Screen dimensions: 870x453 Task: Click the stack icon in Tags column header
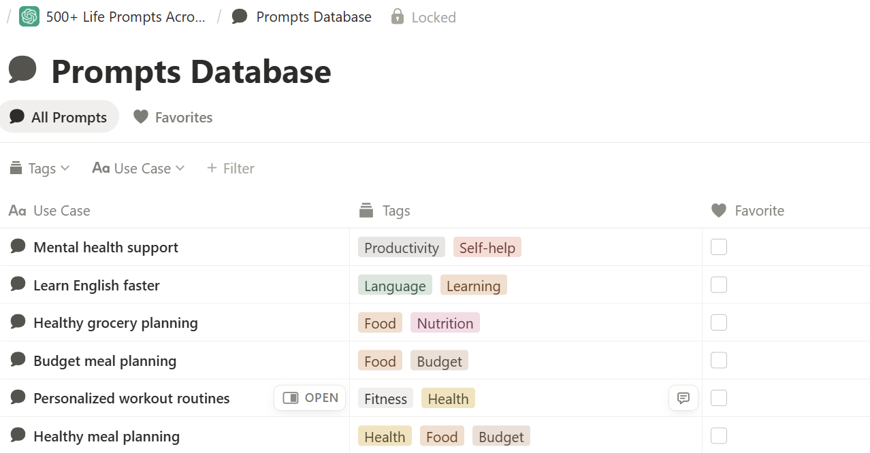367,211
